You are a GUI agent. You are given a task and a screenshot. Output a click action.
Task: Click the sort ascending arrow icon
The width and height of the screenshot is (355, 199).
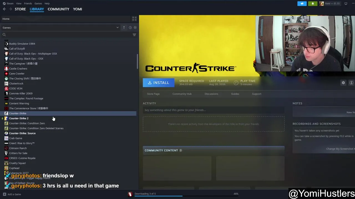124,28
